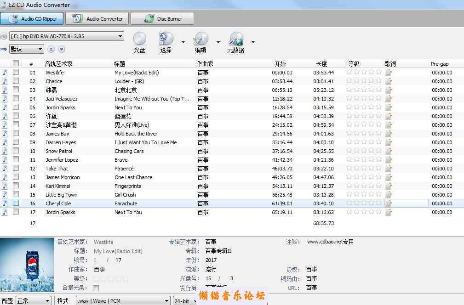Select track title Hold Back the River

pyautogui.click(x=136, y=134)
